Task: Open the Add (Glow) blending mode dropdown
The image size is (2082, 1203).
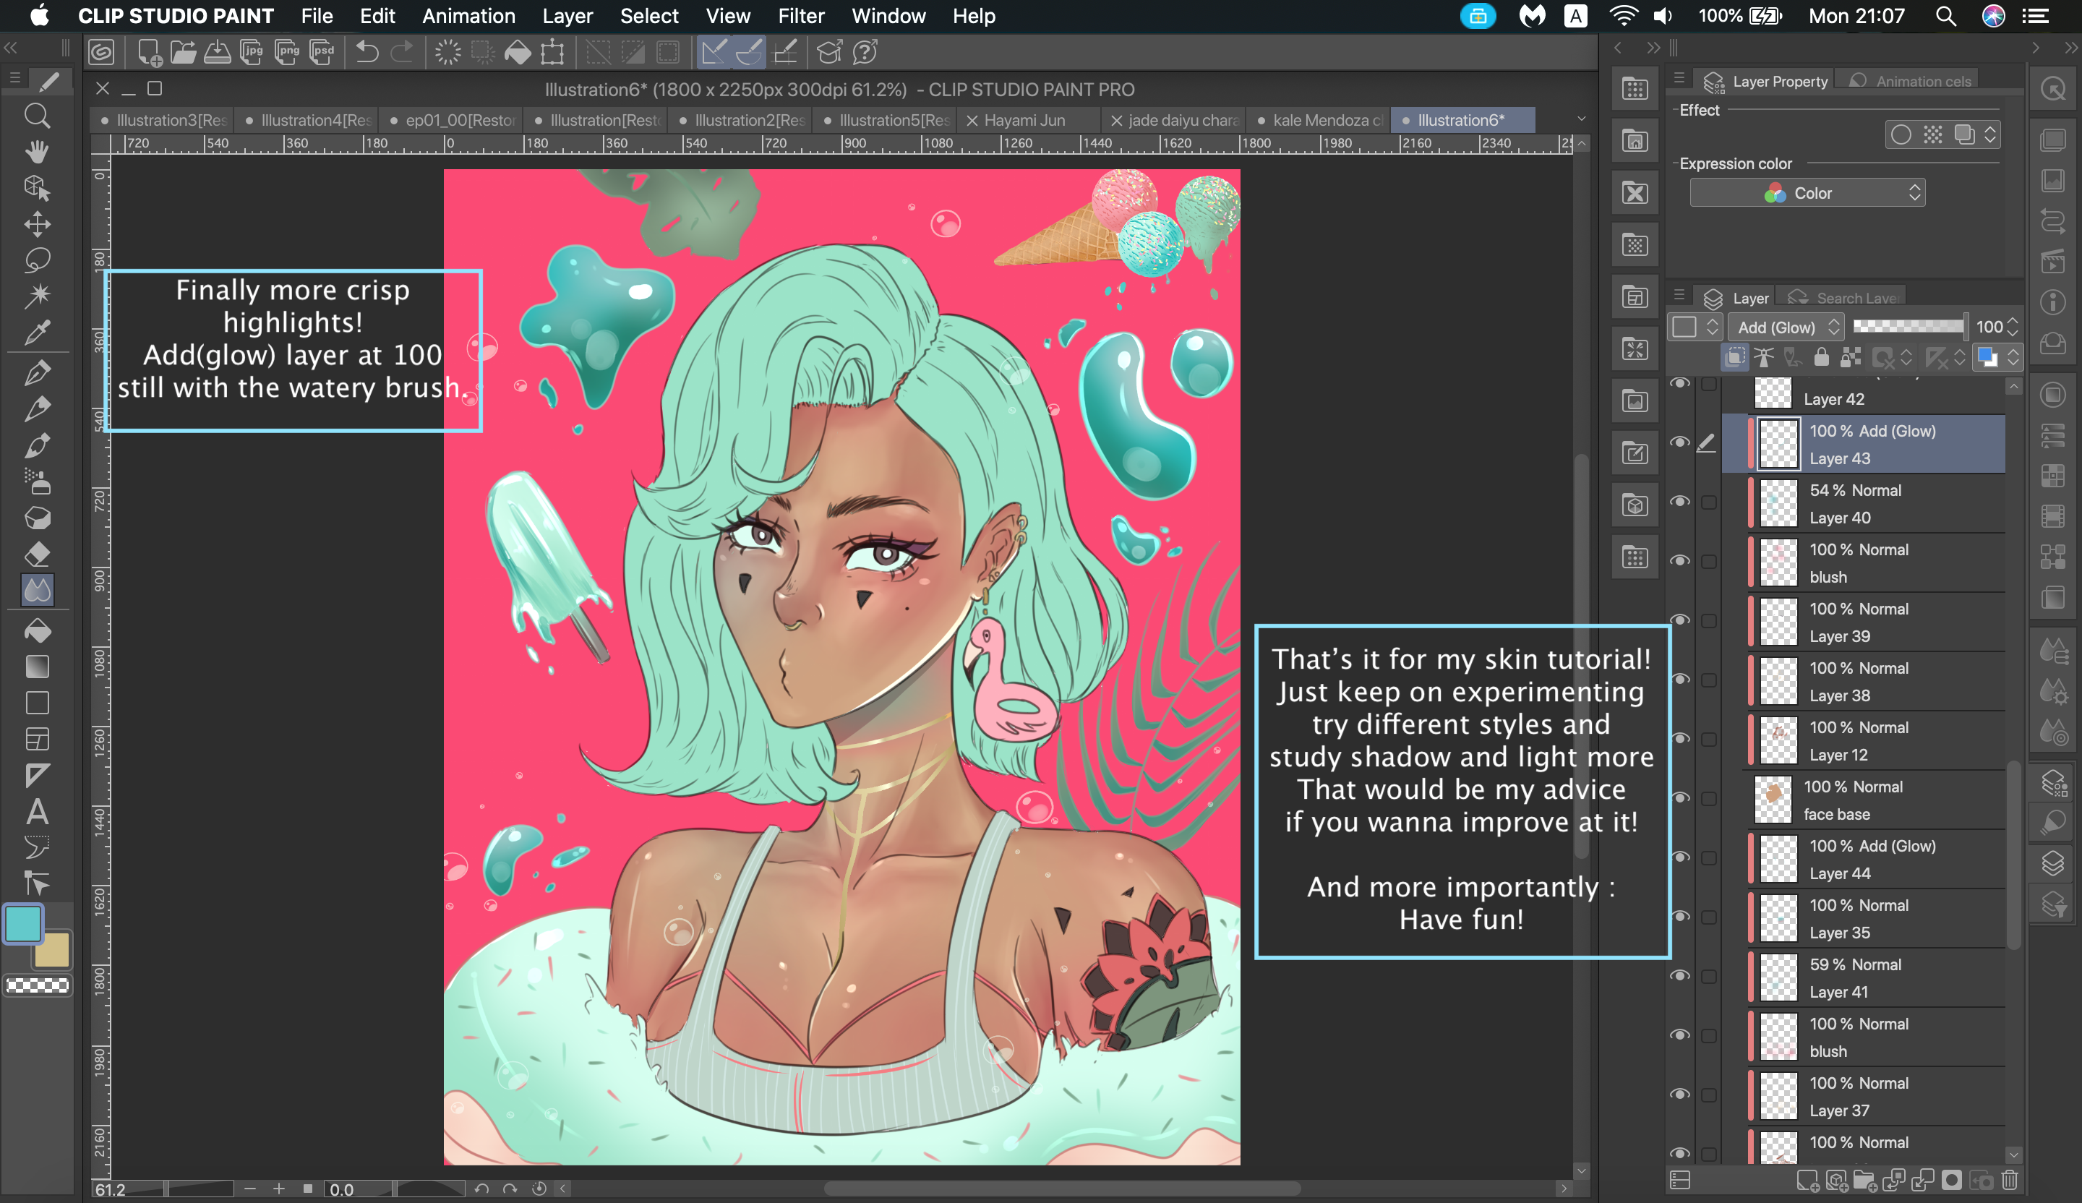Action: click(x=1788, y=327)
